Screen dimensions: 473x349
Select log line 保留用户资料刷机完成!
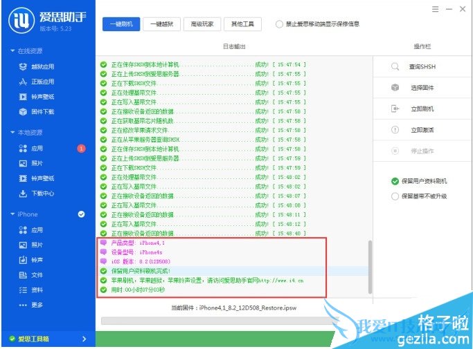tap(141, 271)
